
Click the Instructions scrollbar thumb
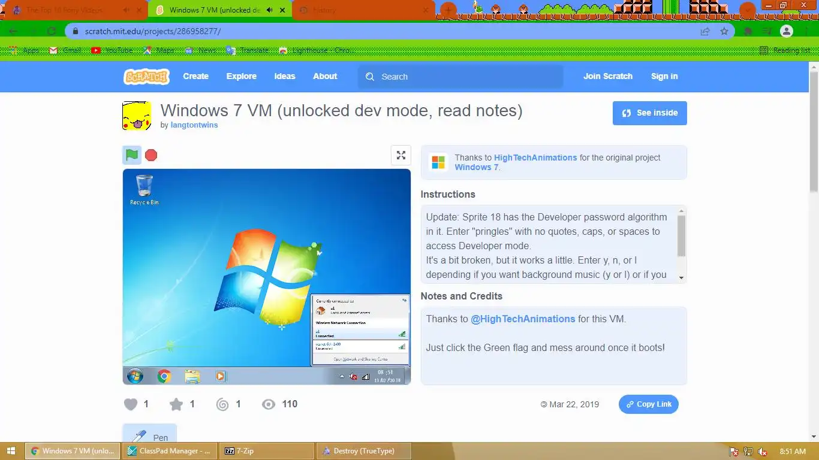pos(681,236)
